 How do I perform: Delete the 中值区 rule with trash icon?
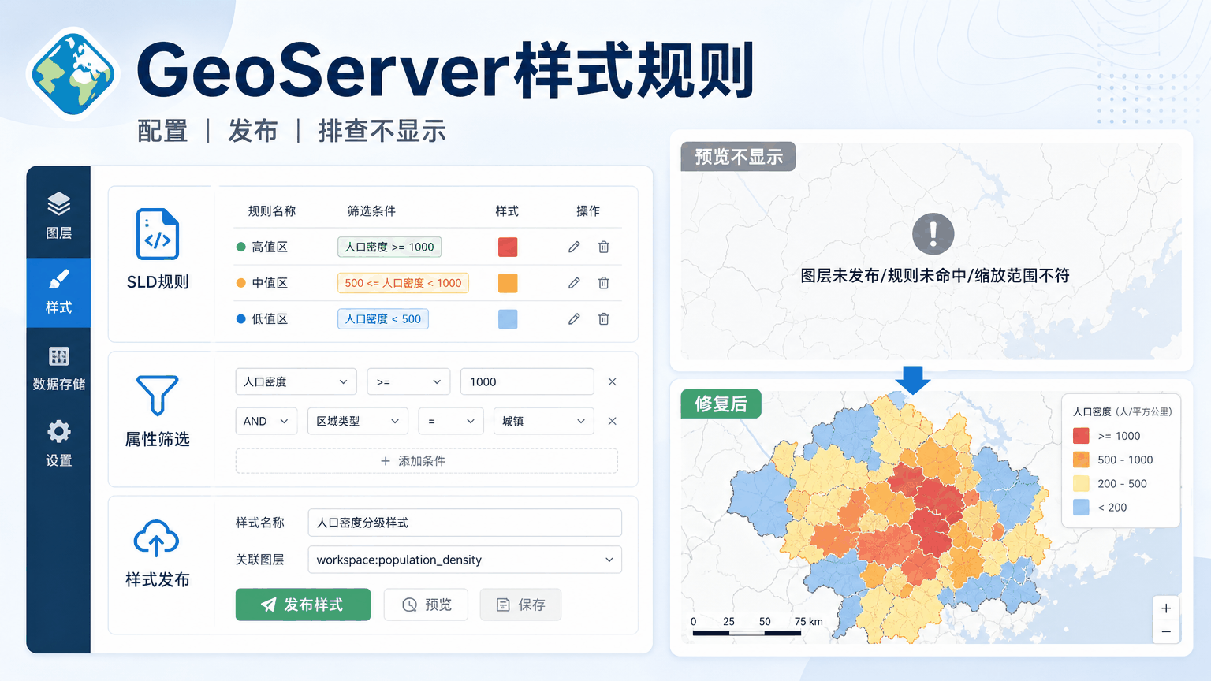(604, 283)
